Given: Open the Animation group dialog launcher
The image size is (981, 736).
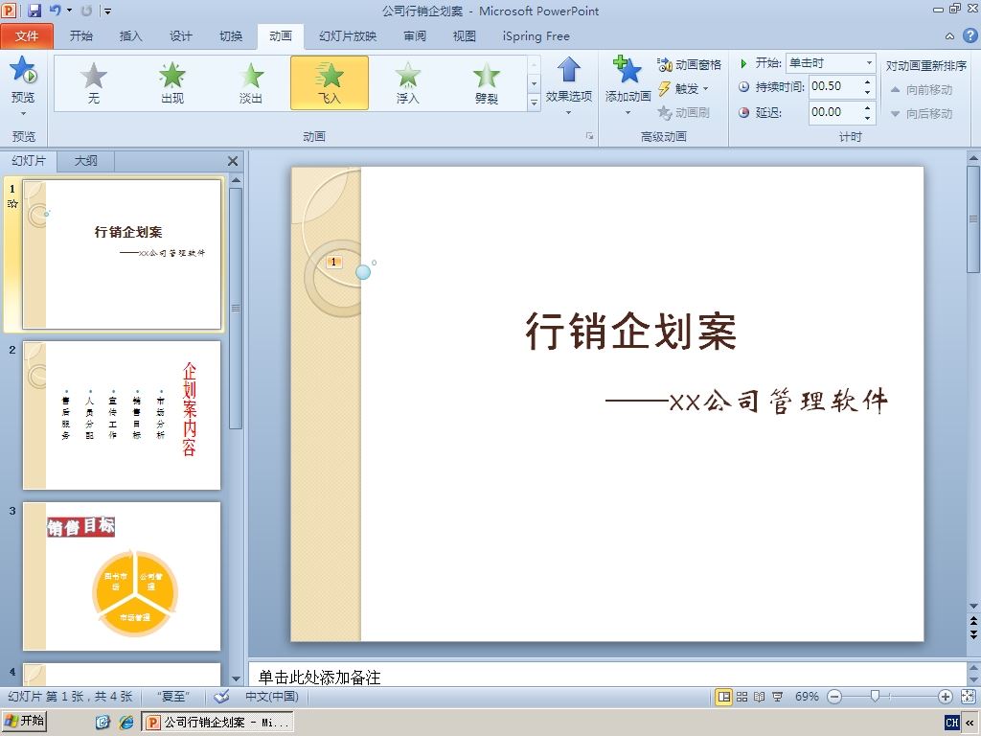Looking at the screenshot, I should [589, 135].
